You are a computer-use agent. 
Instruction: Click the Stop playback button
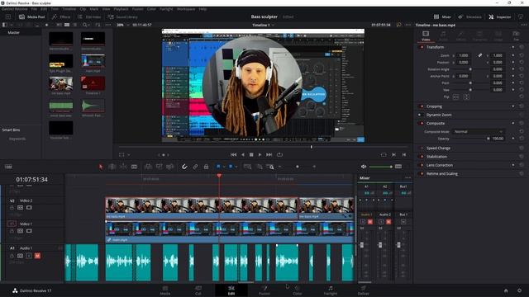coord(251,154)
